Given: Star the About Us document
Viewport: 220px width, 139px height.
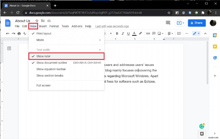Looking at the screenshot, I should tap(37, 21).
